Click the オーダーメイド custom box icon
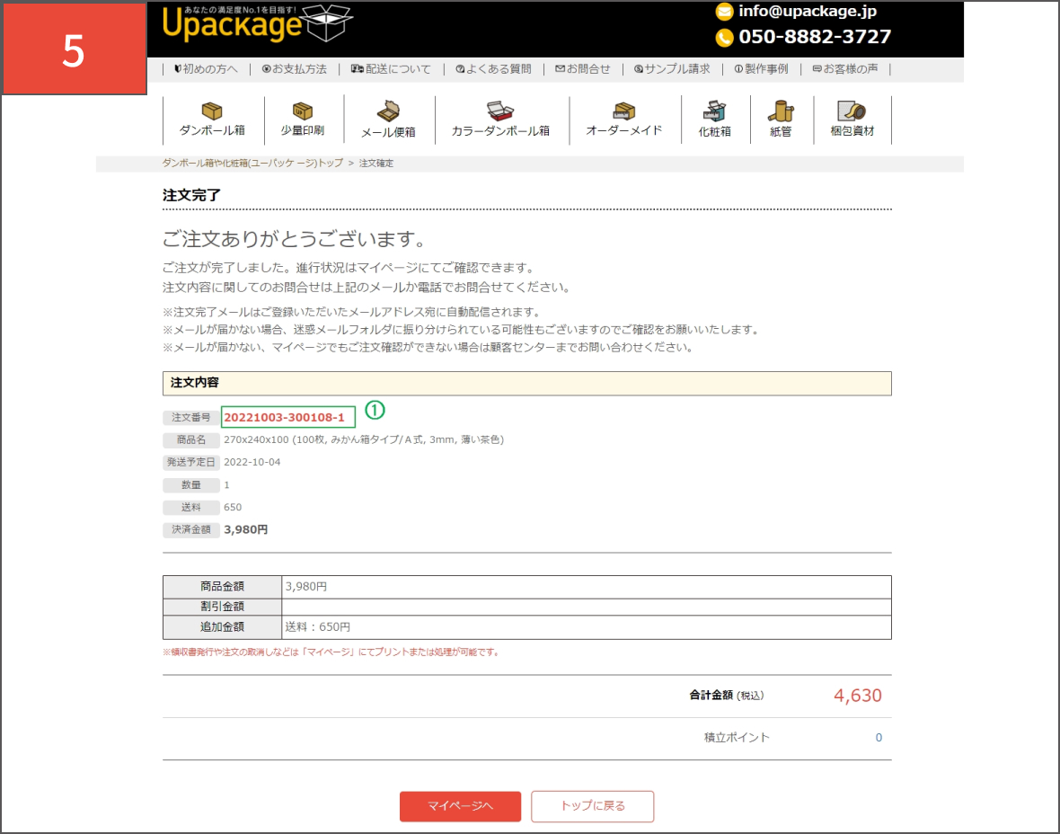The height and width of the screenshot is (834, 1060). pyautogui.click(x=624, y=111)
